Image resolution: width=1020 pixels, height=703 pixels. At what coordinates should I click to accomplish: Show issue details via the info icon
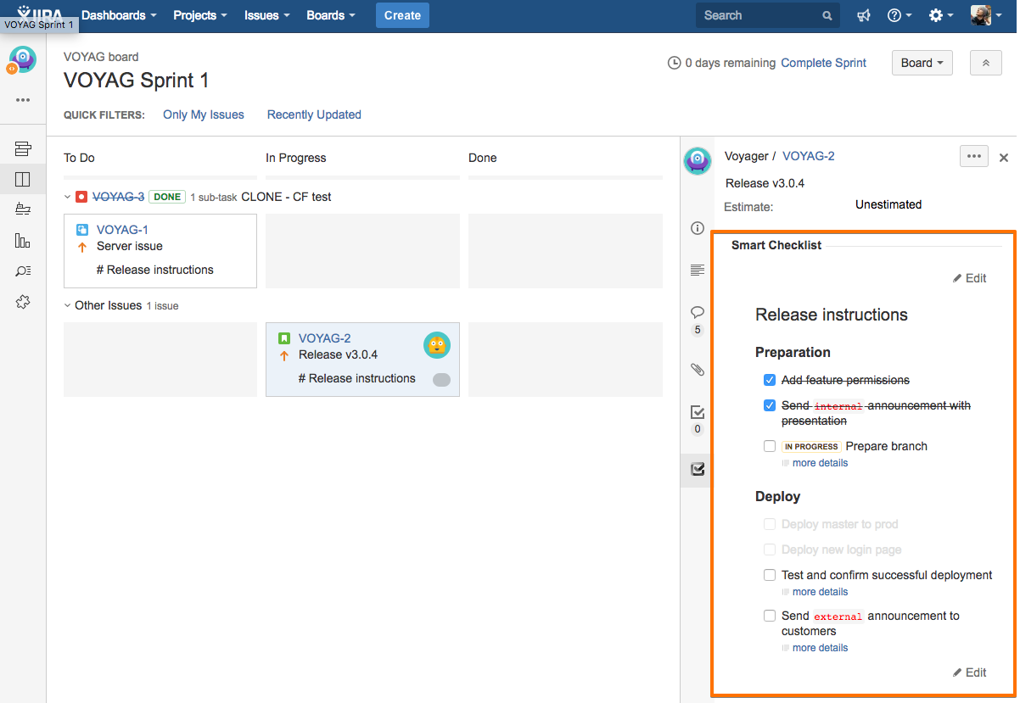tap(697, 228)
